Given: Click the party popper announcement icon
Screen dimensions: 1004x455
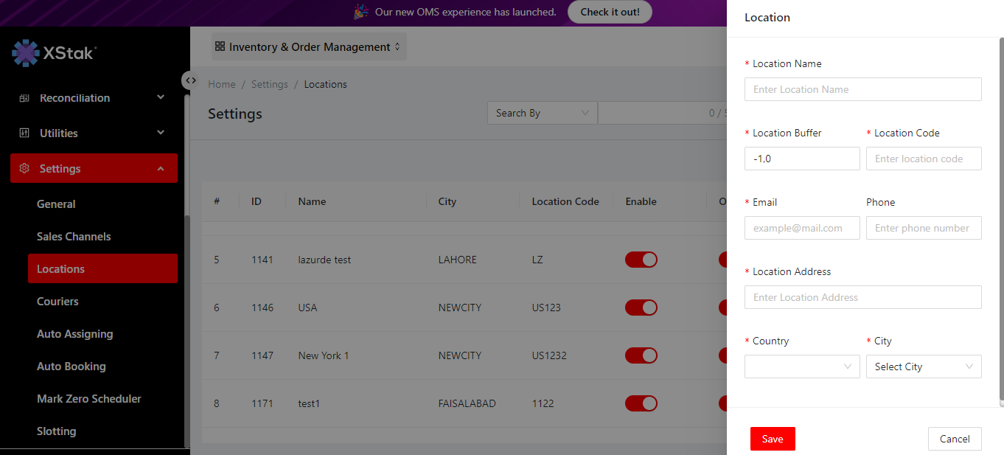Looking at the screenshot, I should pyautogui.click(x=360, y=12).
